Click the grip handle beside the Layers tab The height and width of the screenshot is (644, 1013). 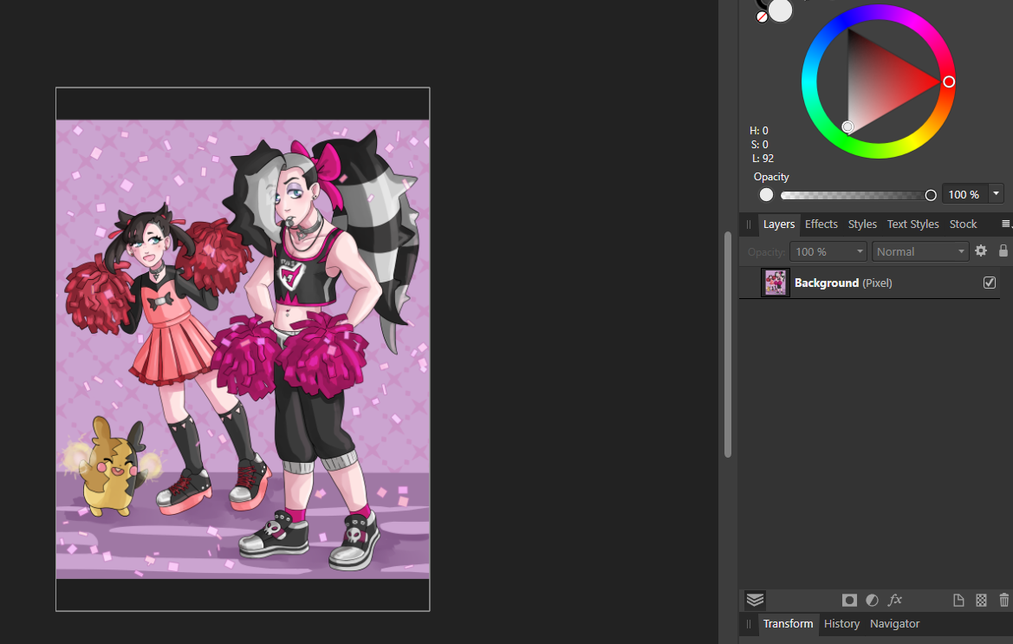pyautogui.click(x=749, y=224)
